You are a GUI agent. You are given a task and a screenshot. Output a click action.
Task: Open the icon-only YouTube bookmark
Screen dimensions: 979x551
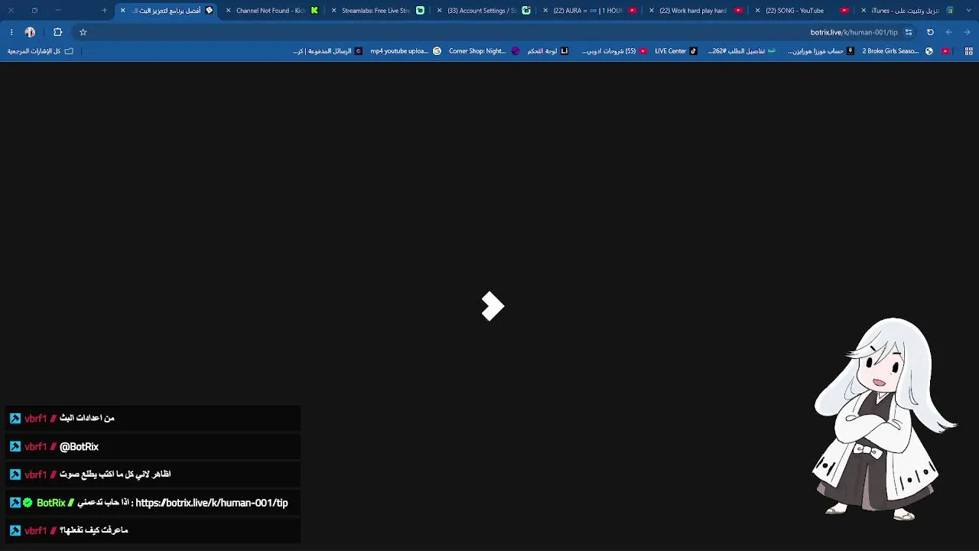[946, 51]
